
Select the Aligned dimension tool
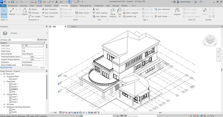pos(12,11)
